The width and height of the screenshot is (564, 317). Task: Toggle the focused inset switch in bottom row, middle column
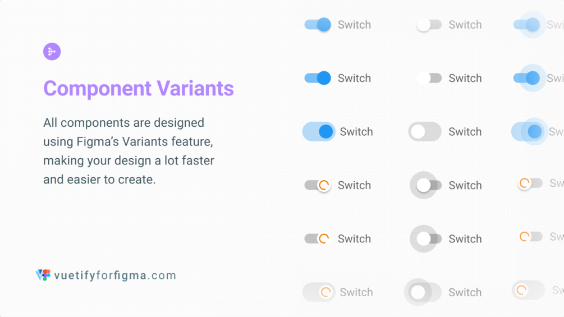click(424, 292)
